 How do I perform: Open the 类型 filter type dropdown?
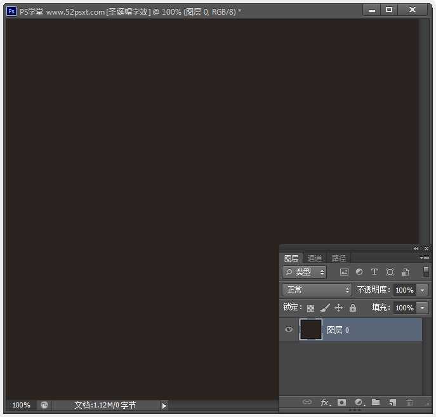point(305,272)
